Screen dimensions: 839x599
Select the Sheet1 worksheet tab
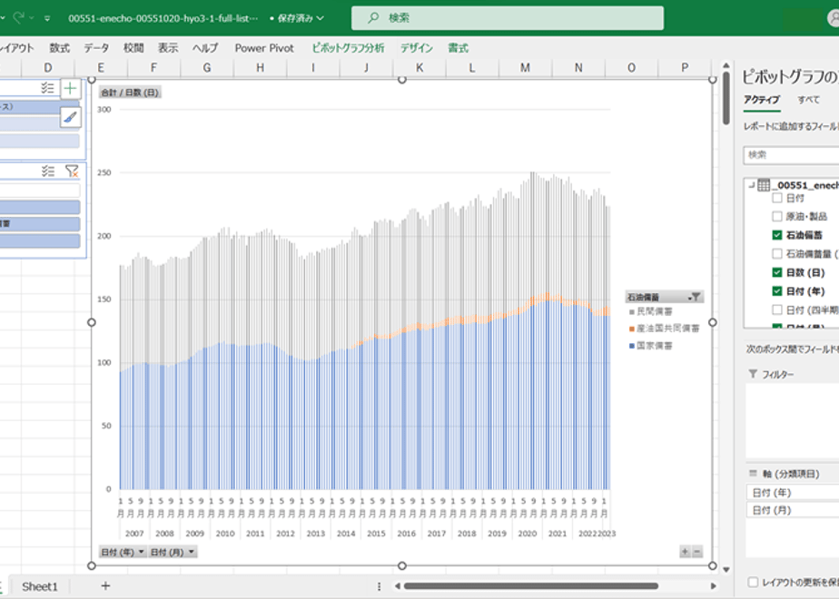click(x=40, y=586)
